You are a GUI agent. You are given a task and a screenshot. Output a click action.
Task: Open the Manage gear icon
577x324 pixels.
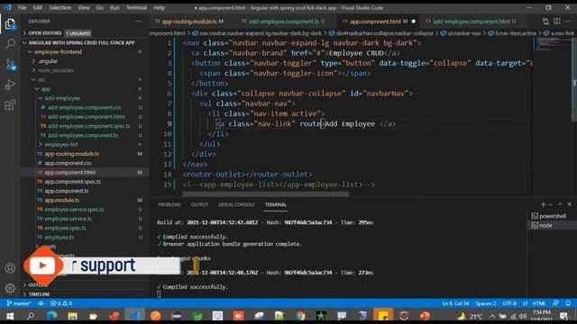point(10,288)
